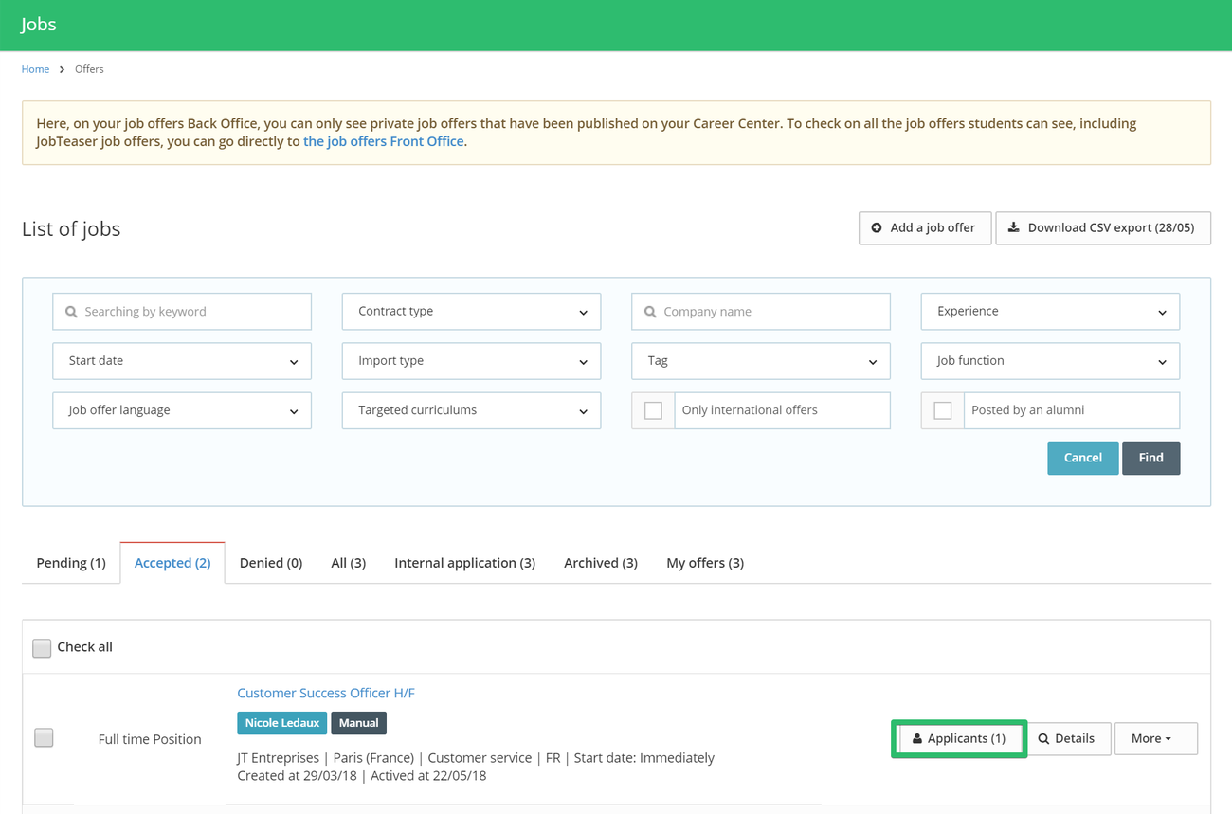
Task: Open the Experience dropdown
Action: click(1050, 312)
